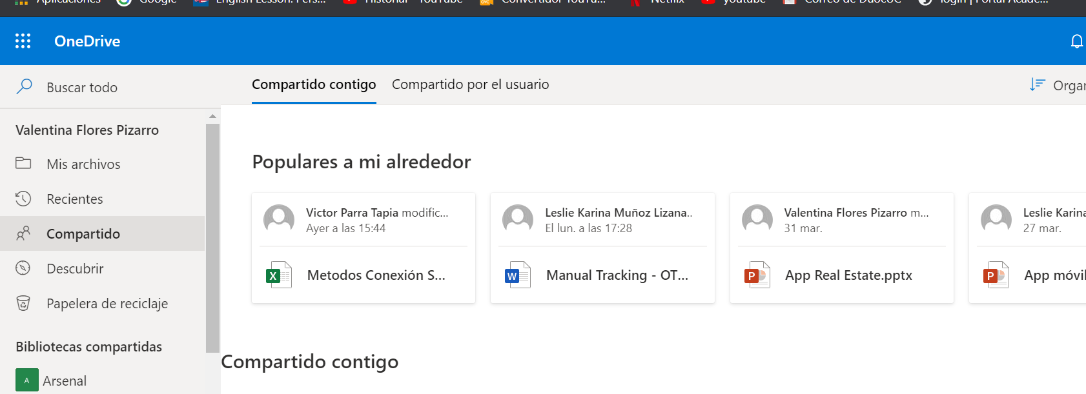Screen dimensions: 1086x394
Task: Click the Victor Parra Tapia avatar
Action: click(279, 220)
